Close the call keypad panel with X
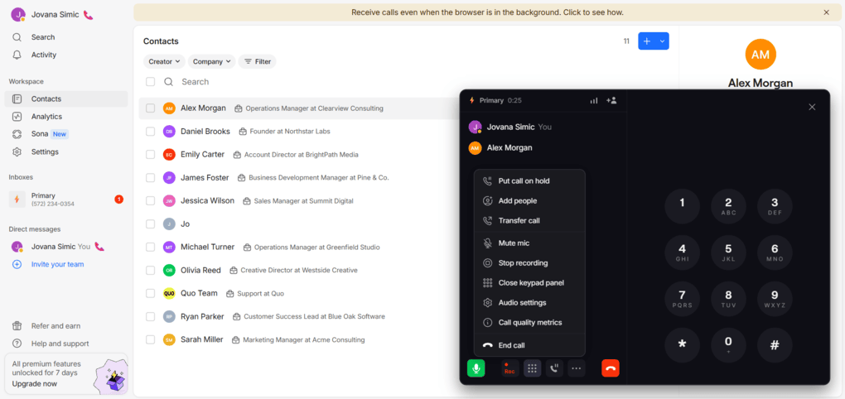This screenshot has height=399, width=845. pos(812,107)
